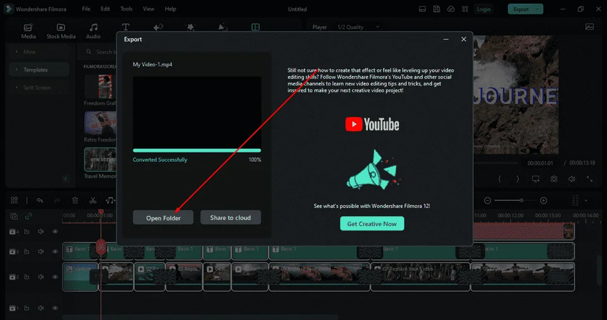Switch to the Audio tab

coord(93,31)
